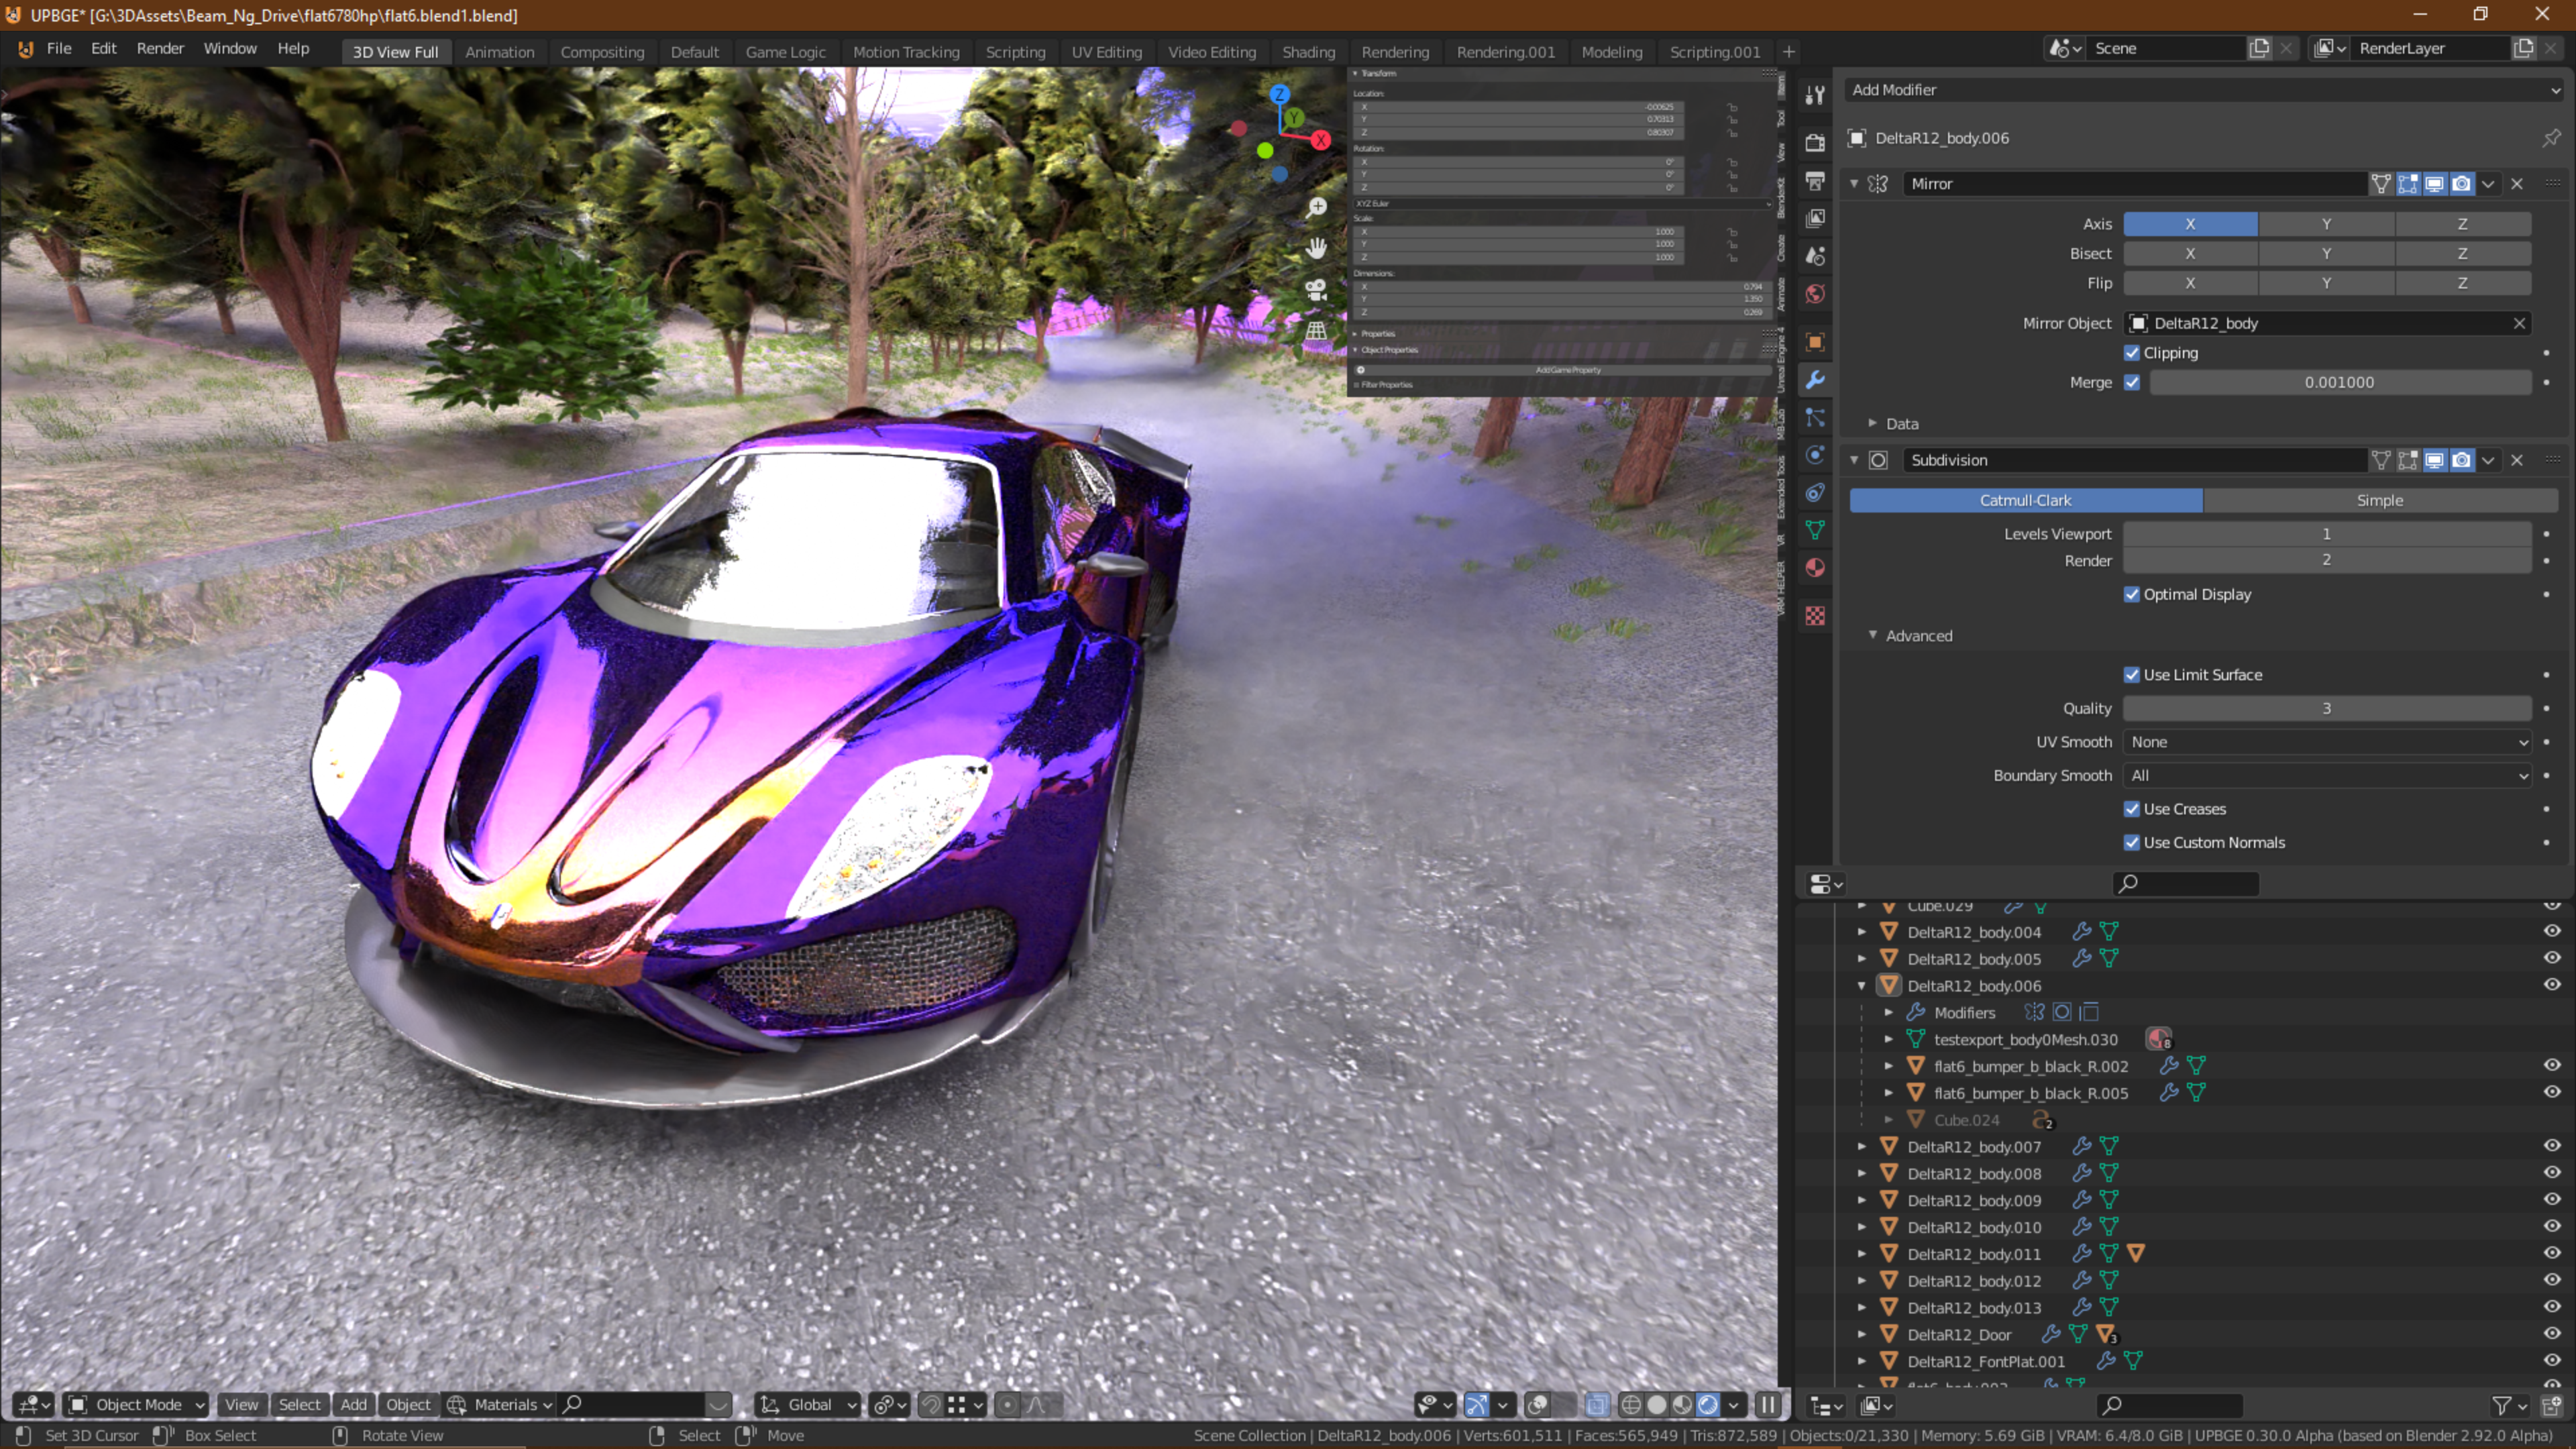Collapse the DeltaR12_body.006 outliner tree
Image resolution: width=2576 pixels, height=1449 pixels.
pyautogui.click(x=1861, y=986)
